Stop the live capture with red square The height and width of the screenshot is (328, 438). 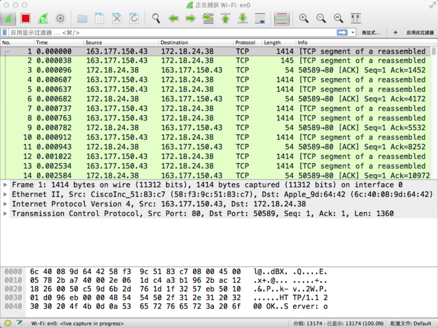[x=25, y=18]
